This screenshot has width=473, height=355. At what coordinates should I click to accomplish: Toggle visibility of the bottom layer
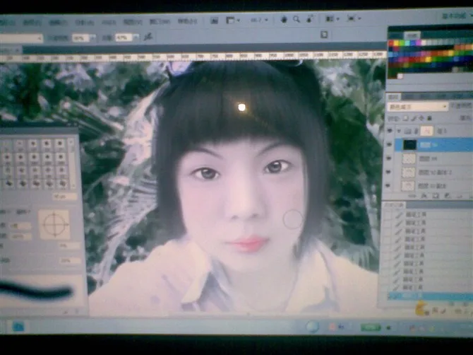[389, 185]
